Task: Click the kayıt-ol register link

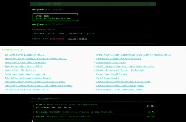Action: tap(83, 39)
